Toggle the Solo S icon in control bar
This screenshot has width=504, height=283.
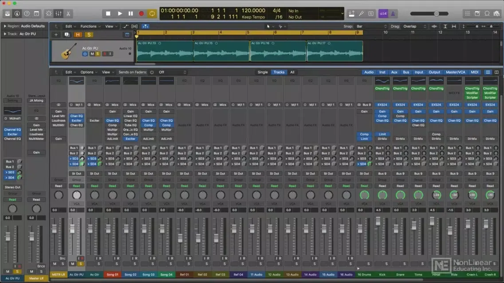(371, 13)
